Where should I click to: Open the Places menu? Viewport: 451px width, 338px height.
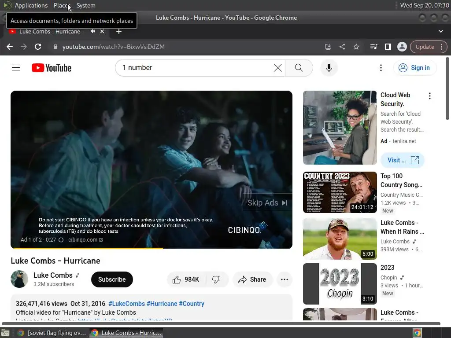62,5
